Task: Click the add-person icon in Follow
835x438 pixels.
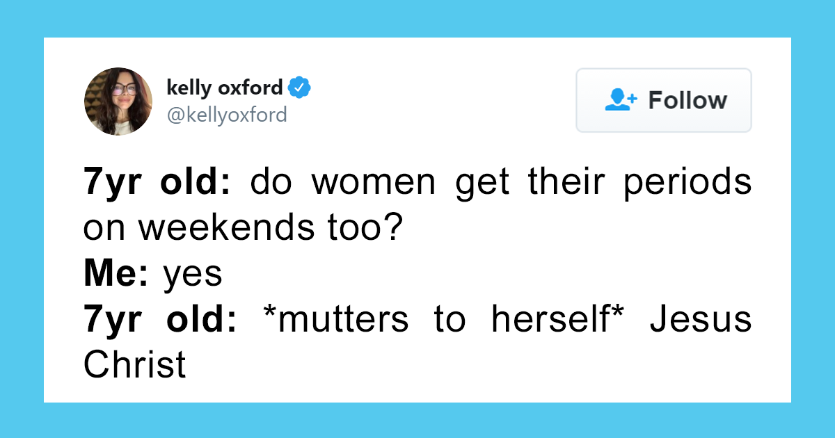Action: (x=620, y=100)
